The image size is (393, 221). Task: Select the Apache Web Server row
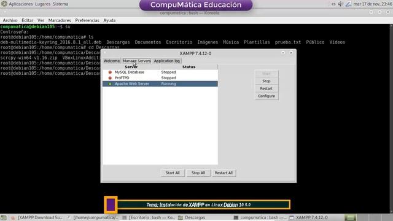[160, 83]
